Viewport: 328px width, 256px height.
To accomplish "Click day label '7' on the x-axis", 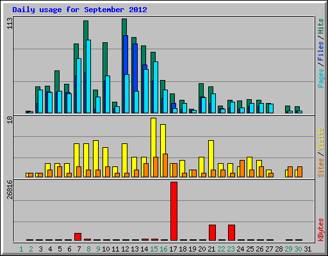I will [x=79, y=249].
